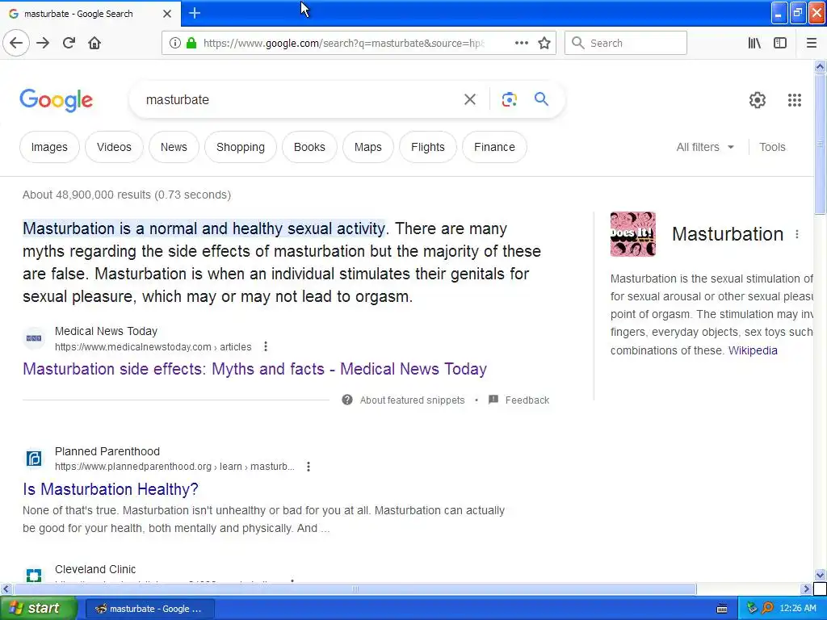Click the Medical News Today favicon
The image size is (827, 620).
(34, 338)
